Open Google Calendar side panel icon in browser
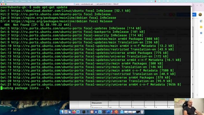 201,21
